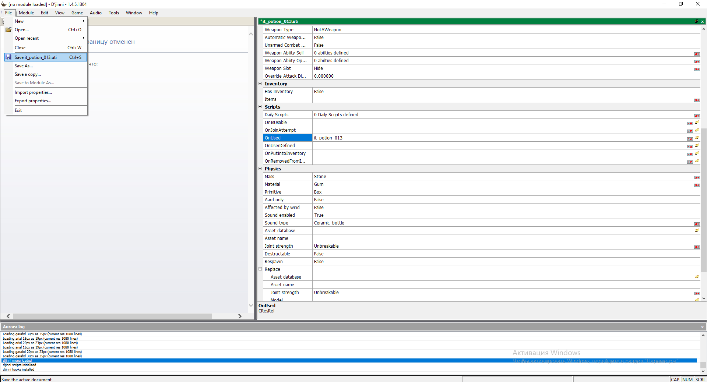Open the Tools menu
The height and width of the screenshot is (382, 707).
tap(114, 13)
